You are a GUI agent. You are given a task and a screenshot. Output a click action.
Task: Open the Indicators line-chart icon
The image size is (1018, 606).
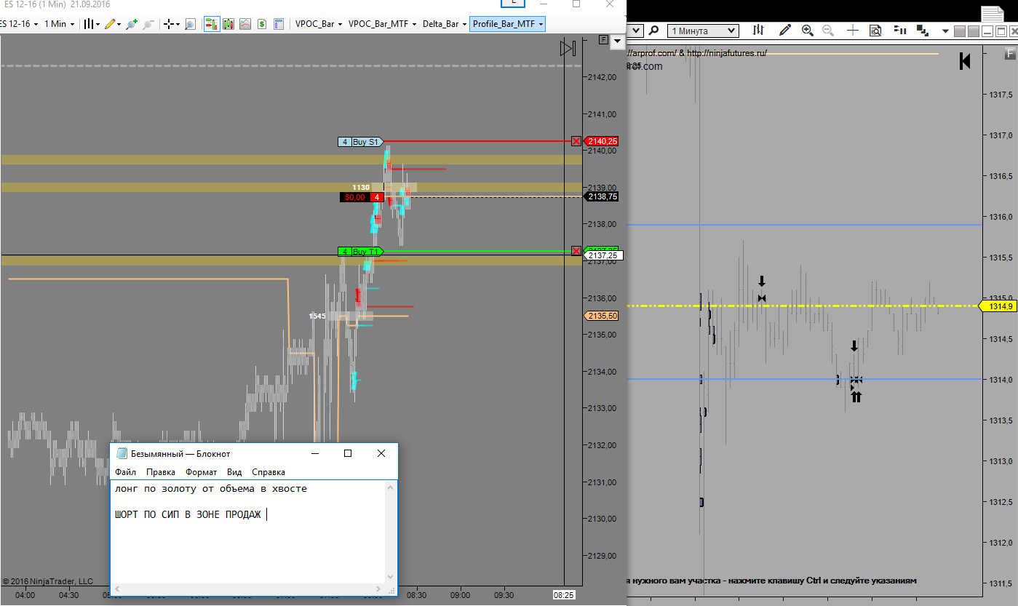(x=245, y=24)
